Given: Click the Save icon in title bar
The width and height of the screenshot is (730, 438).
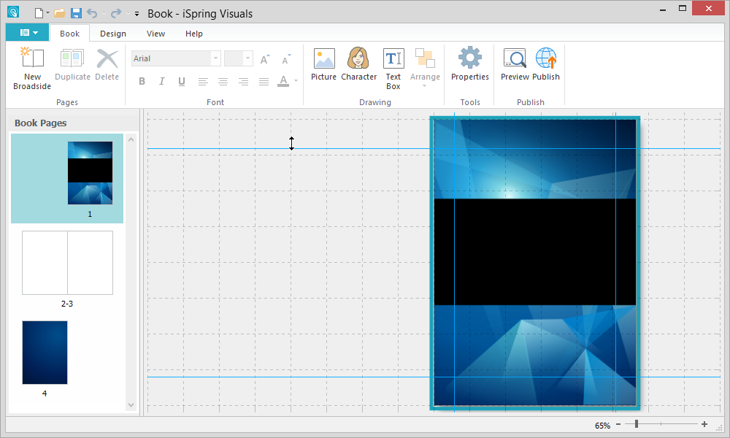Looking at the screenshot, I should (76, 13).
